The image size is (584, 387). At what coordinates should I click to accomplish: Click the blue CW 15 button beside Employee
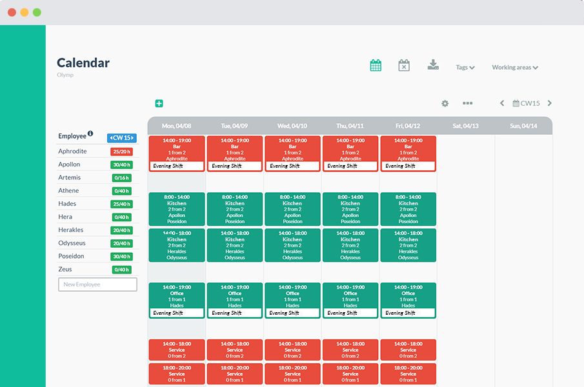point(122,137)
